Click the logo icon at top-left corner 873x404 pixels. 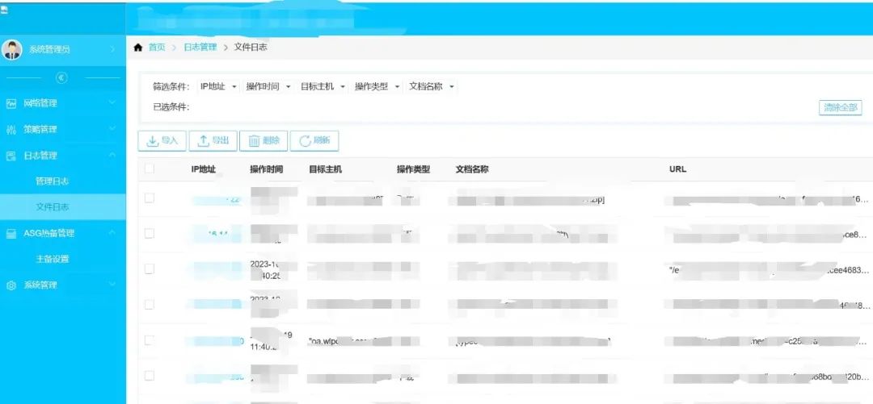[4, 10]
